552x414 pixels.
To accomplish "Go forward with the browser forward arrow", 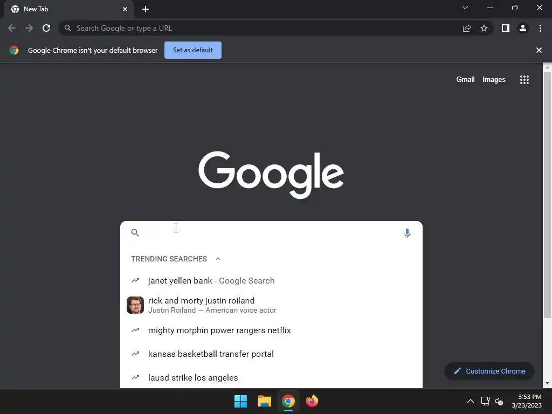I will [x=29, y=28].
